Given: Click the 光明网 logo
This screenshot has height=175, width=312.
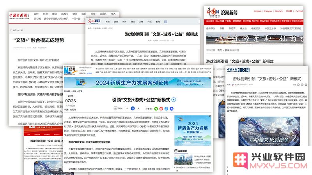Looking at the screenshot, I should (x=94, y=21).
